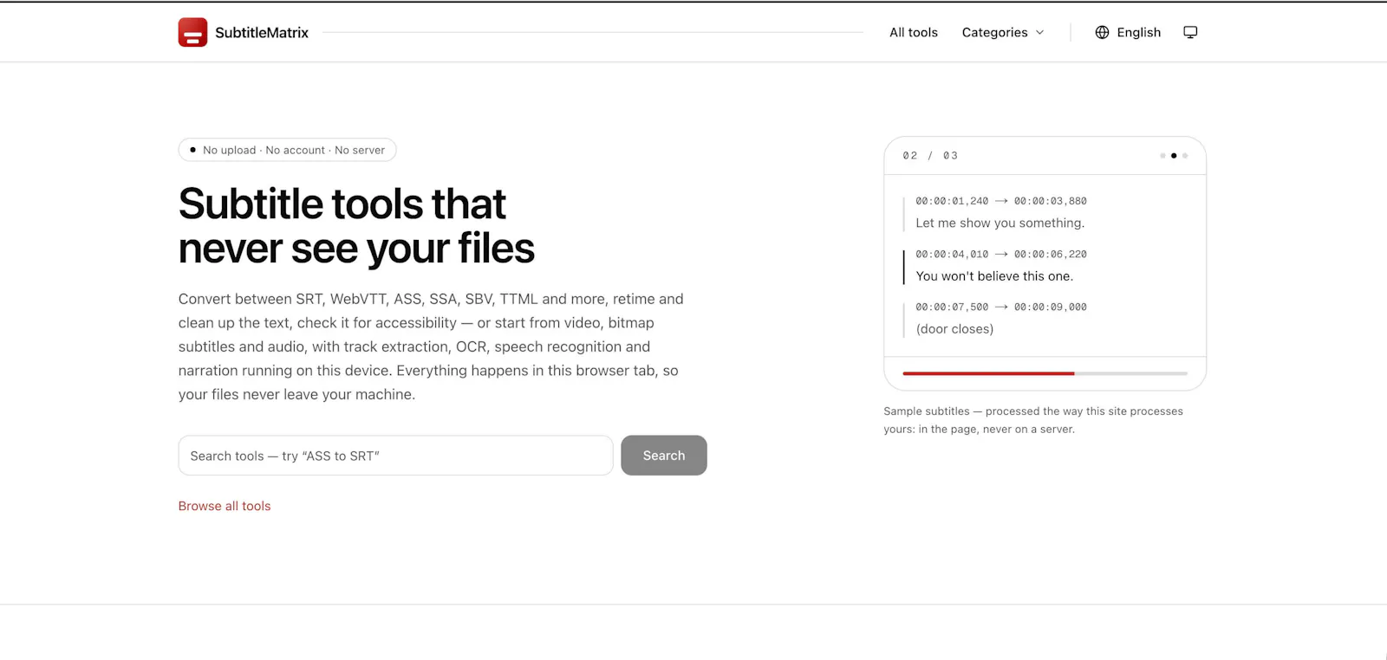The image size is (1387, 660).
Task: Click the start timestamp 00:00:01,240
Action: 952,201
